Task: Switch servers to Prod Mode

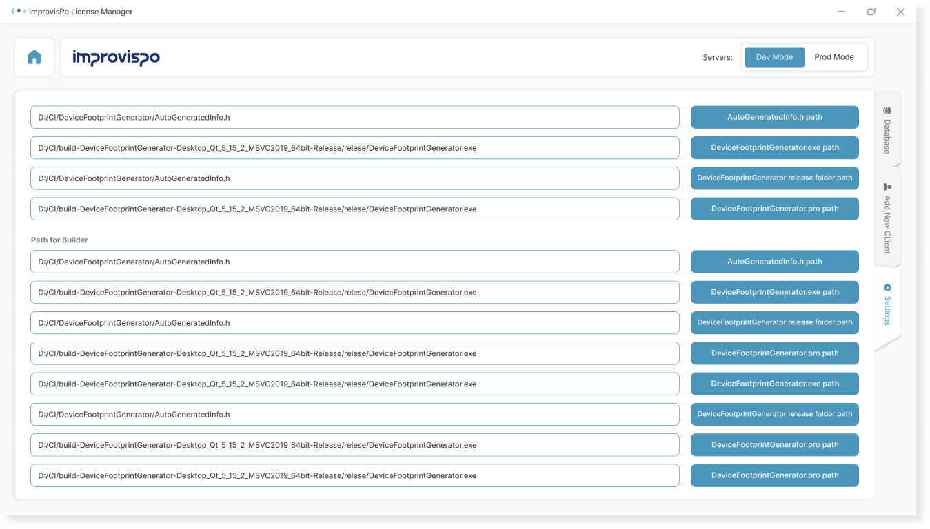Action: coord(833,57)
